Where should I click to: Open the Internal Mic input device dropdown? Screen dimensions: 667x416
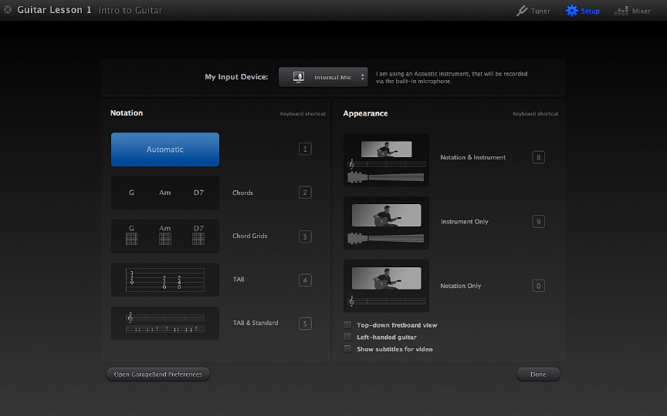tap(323, 77)
